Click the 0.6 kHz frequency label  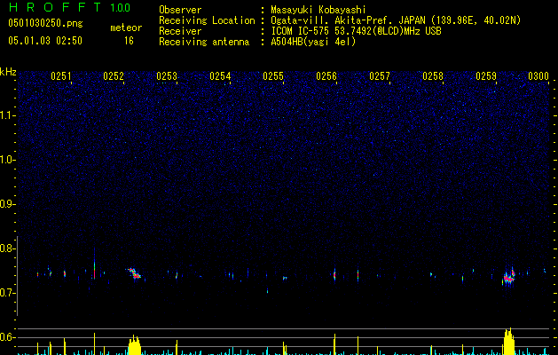[x=8, y=337]
